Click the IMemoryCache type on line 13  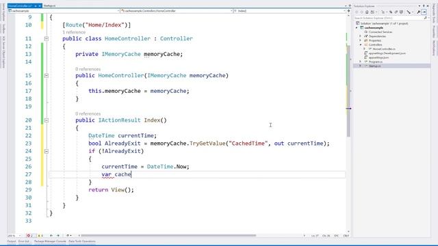[121, 54]
